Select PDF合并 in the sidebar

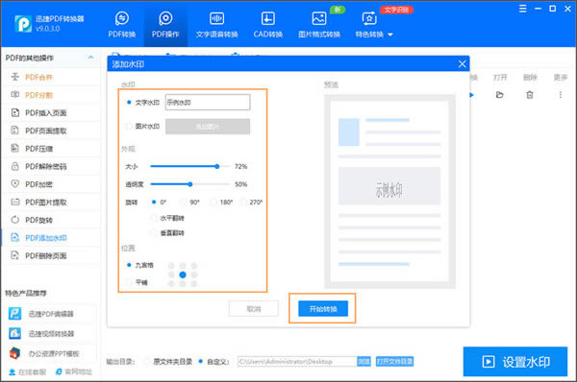(x=50, y=77)
